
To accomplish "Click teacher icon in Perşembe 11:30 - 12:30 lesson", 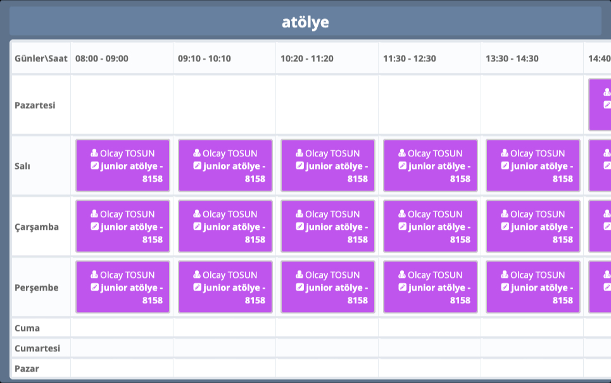I will [402, 275].
